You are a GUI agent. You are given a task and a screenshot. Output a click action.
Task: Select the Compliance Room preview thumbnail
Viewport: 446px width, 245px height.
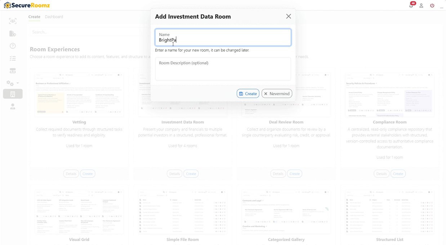pos(390,94)
